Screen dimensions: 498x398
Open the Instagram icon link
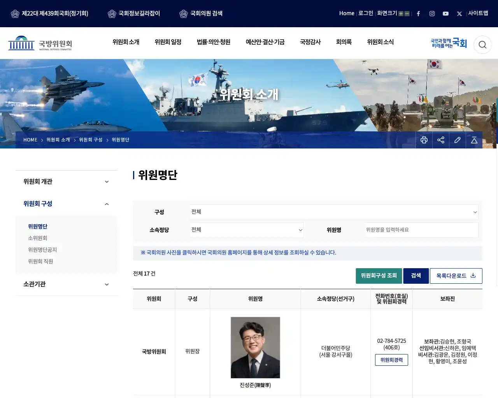click(x=432, y=14)
